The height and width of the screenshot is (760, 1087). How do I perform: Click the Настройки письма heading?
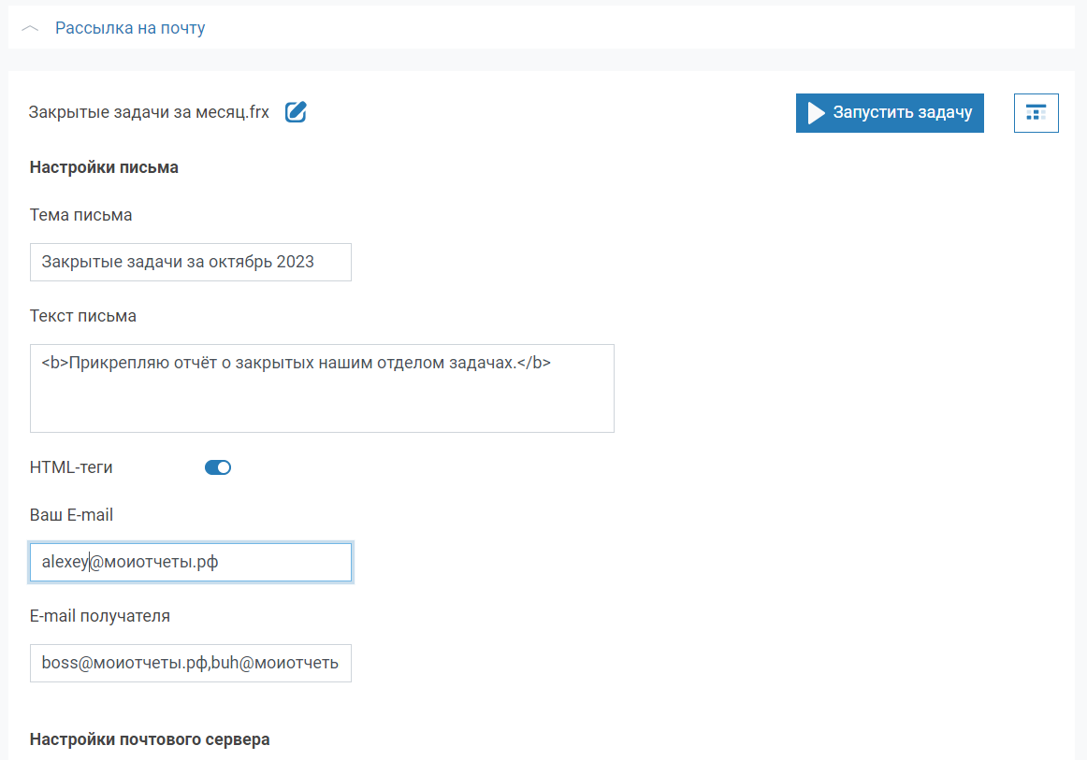click(x=104, y=167)
